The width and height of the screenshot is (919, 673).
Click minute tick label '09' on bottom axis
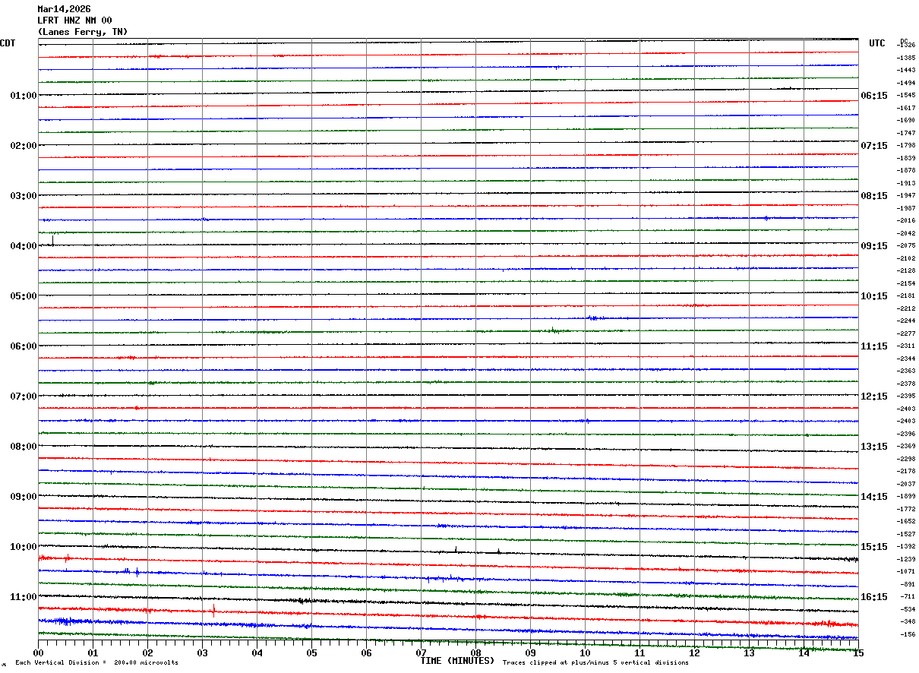pyautogui.click(x=530, y=653)
